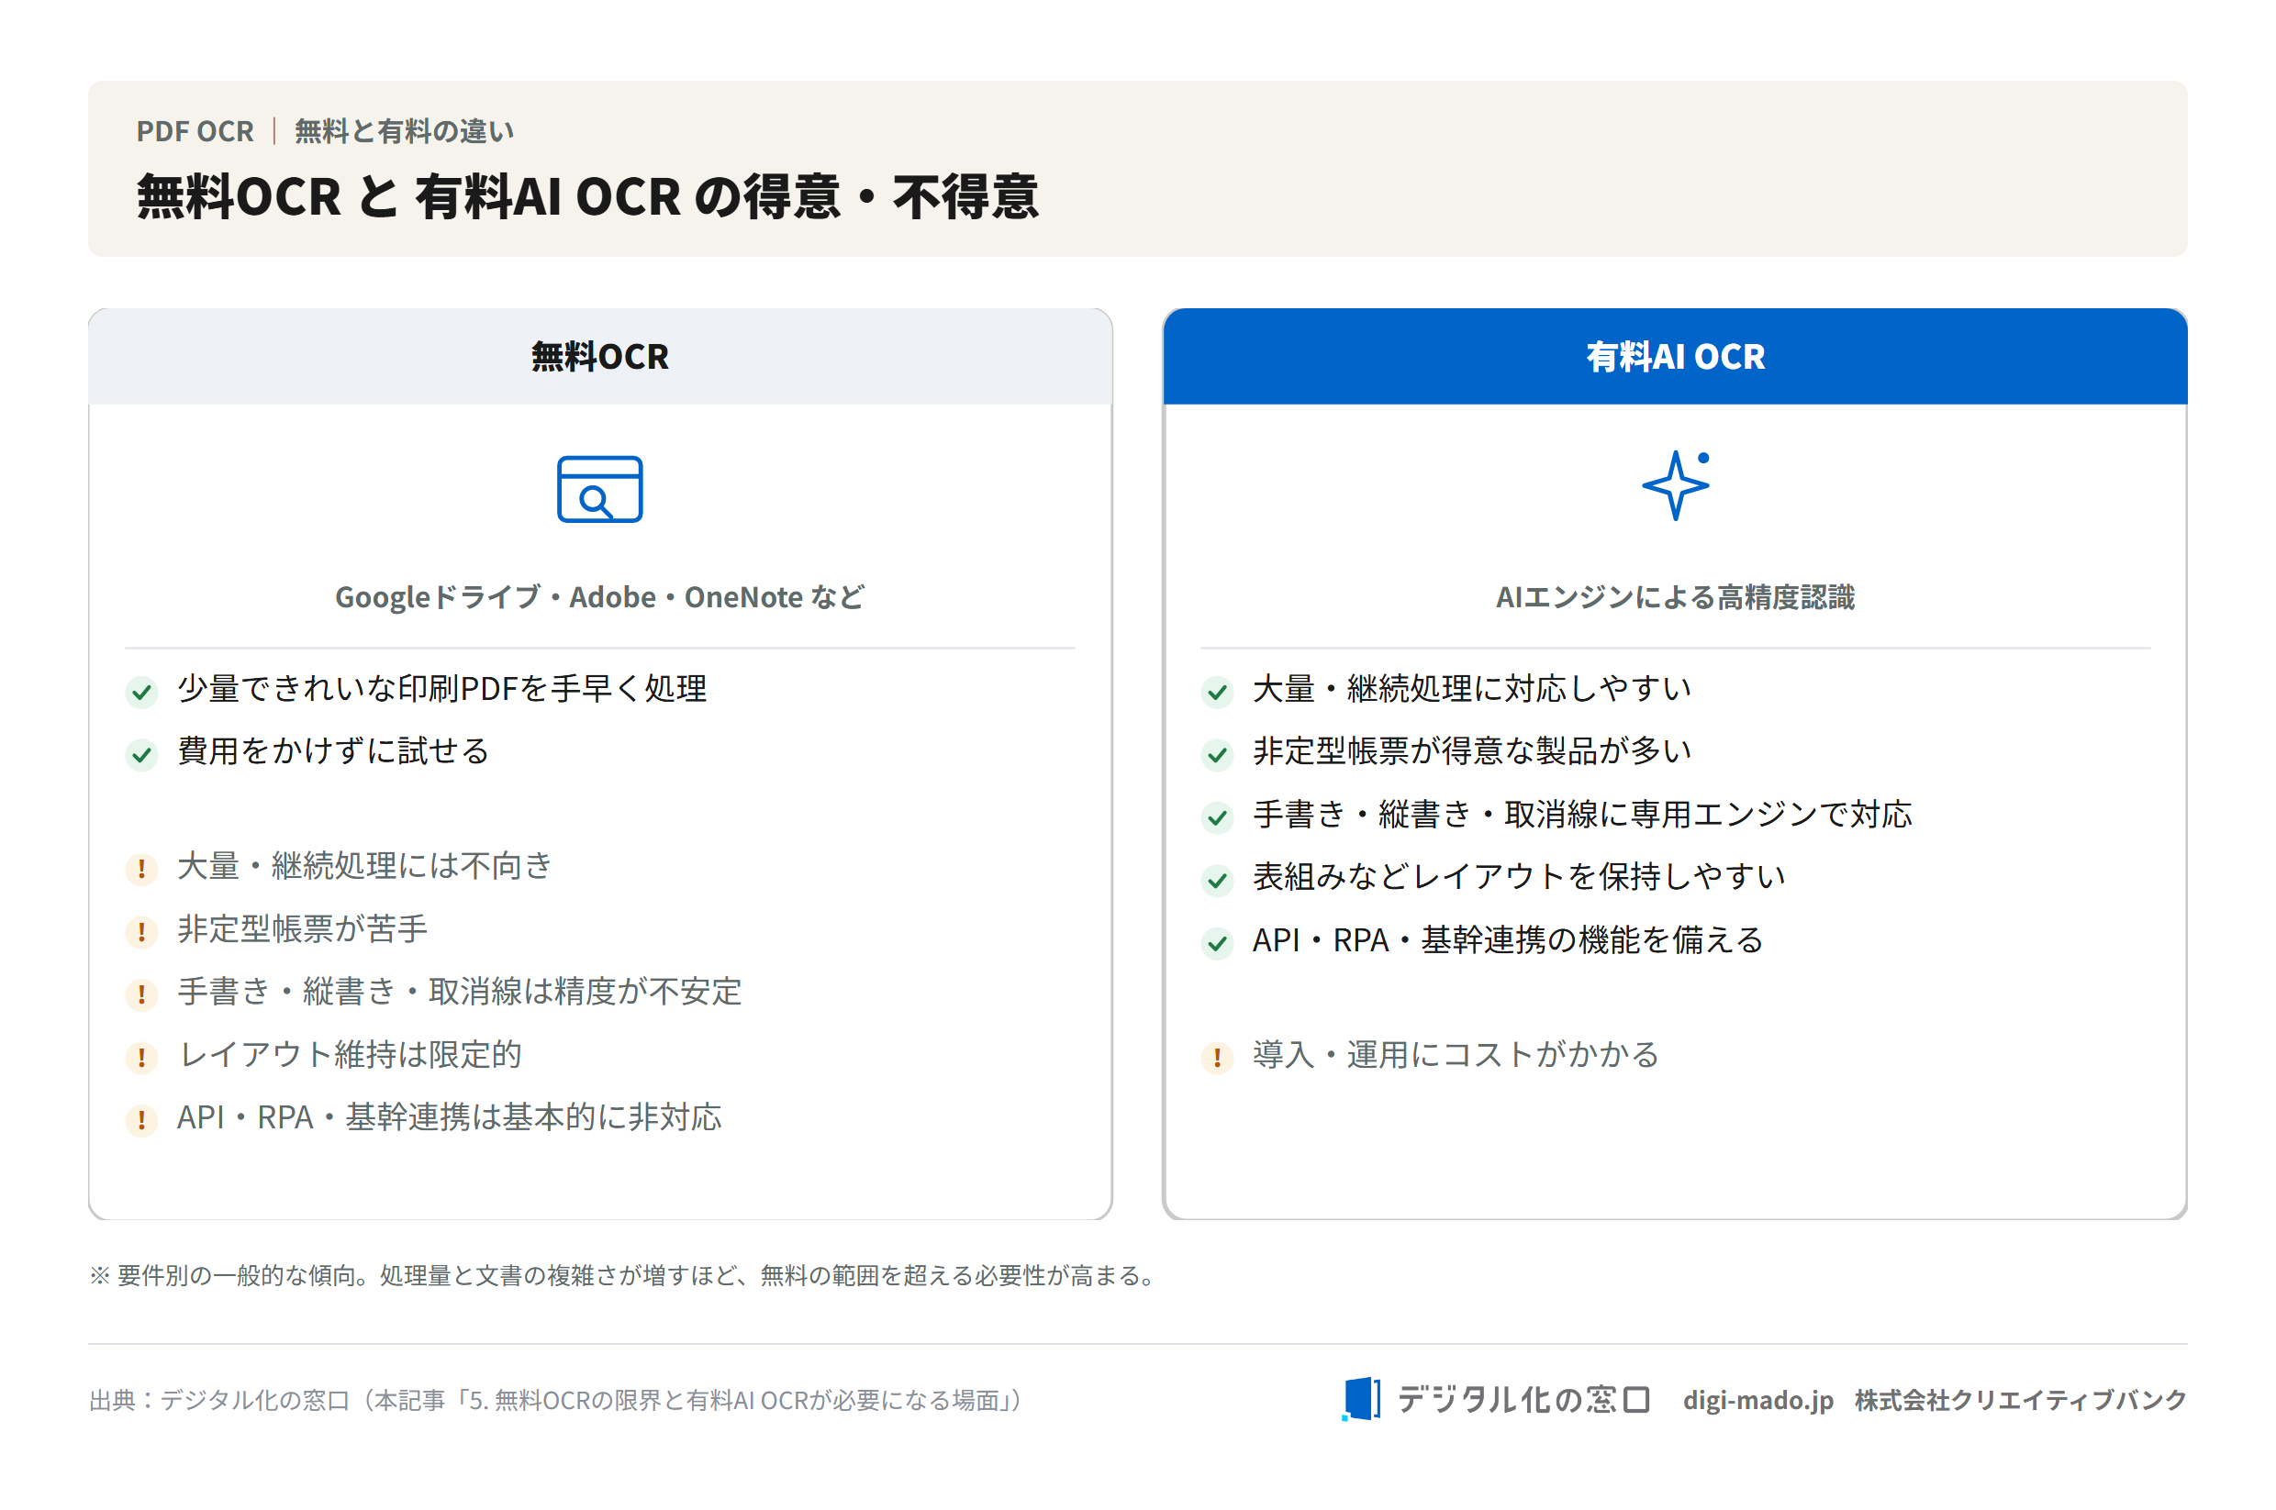This screenshot has height=1510, width=2276.
Task: Click text 非定型帳票が苦手
Action: click(303, 928)
